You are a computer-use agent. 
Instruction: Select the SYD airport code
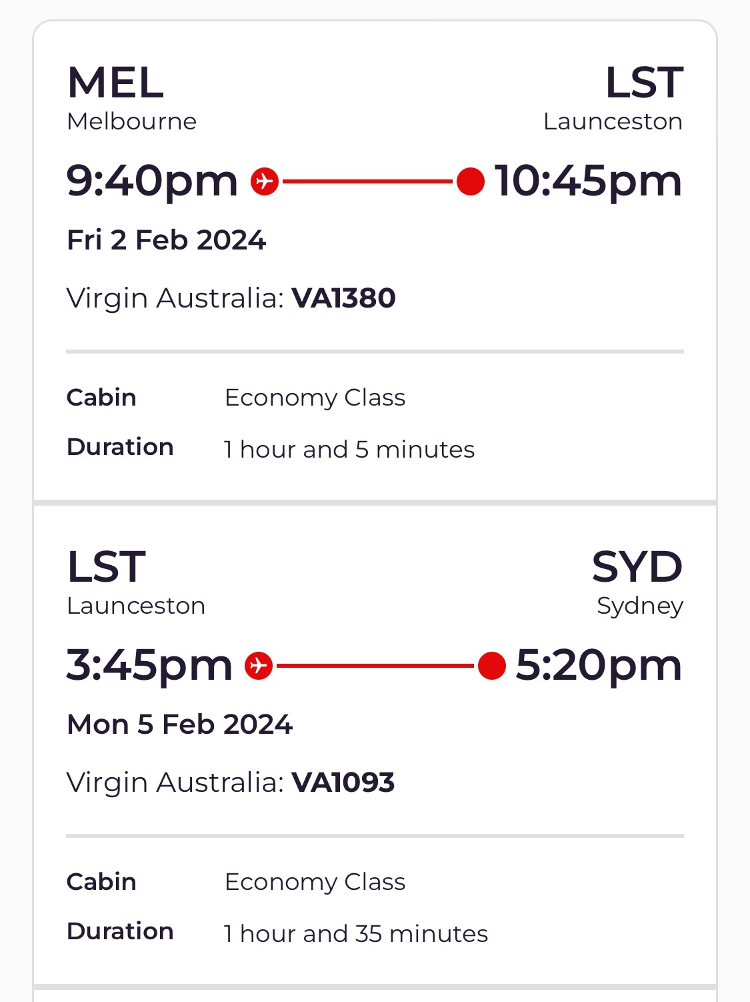coord(637,567)
